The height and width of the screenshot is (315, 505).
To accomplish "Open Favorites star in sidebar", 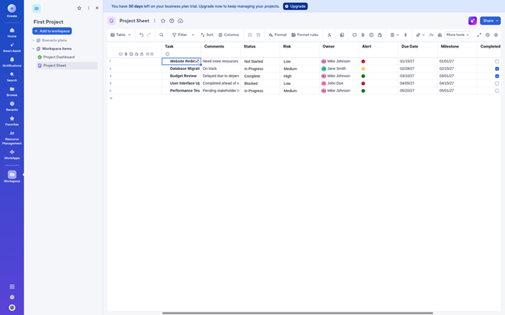I will (x=12, y=120).
